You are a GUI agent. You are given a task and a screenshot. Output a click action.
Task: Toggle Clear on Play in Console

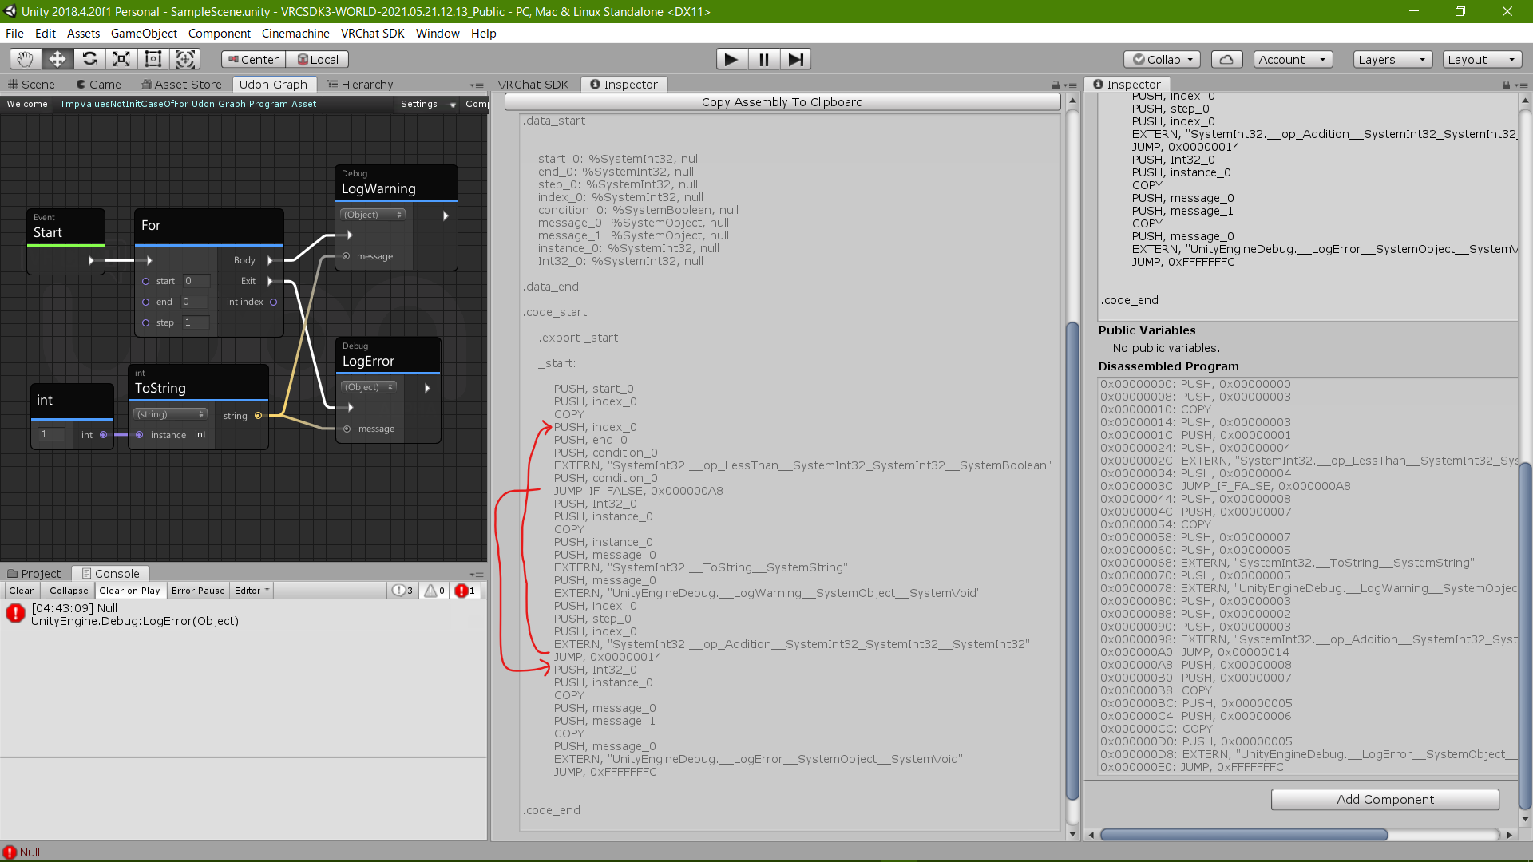[129, 591]
